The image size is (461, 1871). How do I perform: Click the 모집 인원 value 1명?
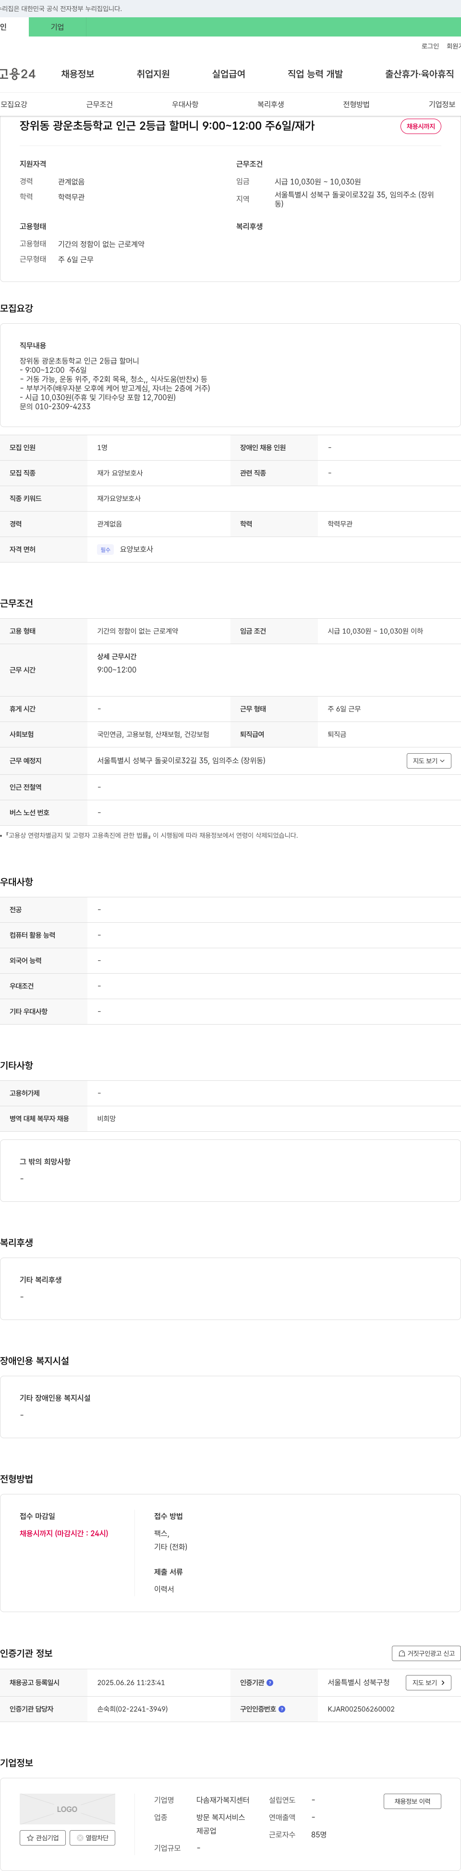point(102,447)
